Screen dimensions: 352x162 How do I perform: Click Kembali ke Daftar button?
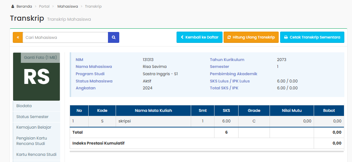[x=200, y=37]
